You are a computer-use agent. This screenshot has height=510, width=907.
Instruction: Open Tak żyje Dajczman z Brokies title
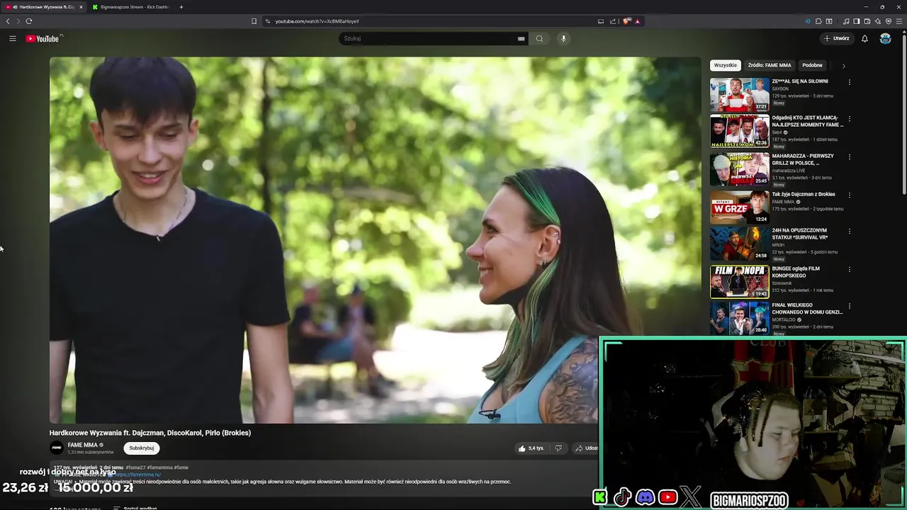pos(804,194)
